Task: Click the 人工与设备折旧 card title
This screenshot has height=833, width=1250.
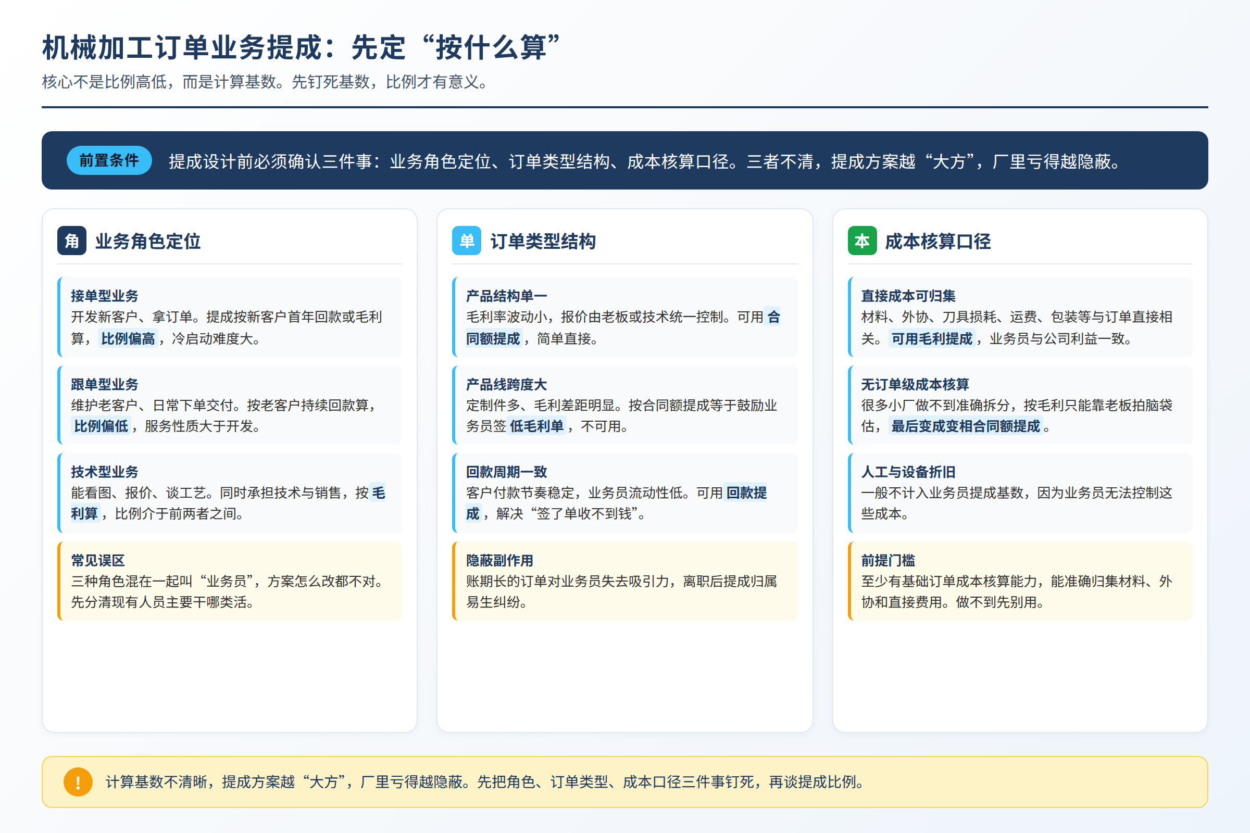Action: click(908, 472)
